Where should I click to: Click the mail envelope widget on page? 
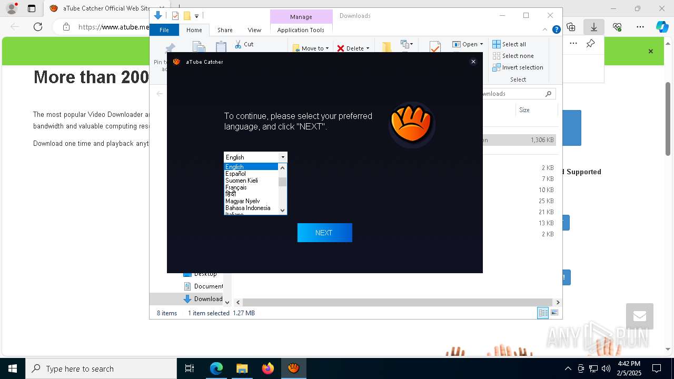(x=640, y=316)
